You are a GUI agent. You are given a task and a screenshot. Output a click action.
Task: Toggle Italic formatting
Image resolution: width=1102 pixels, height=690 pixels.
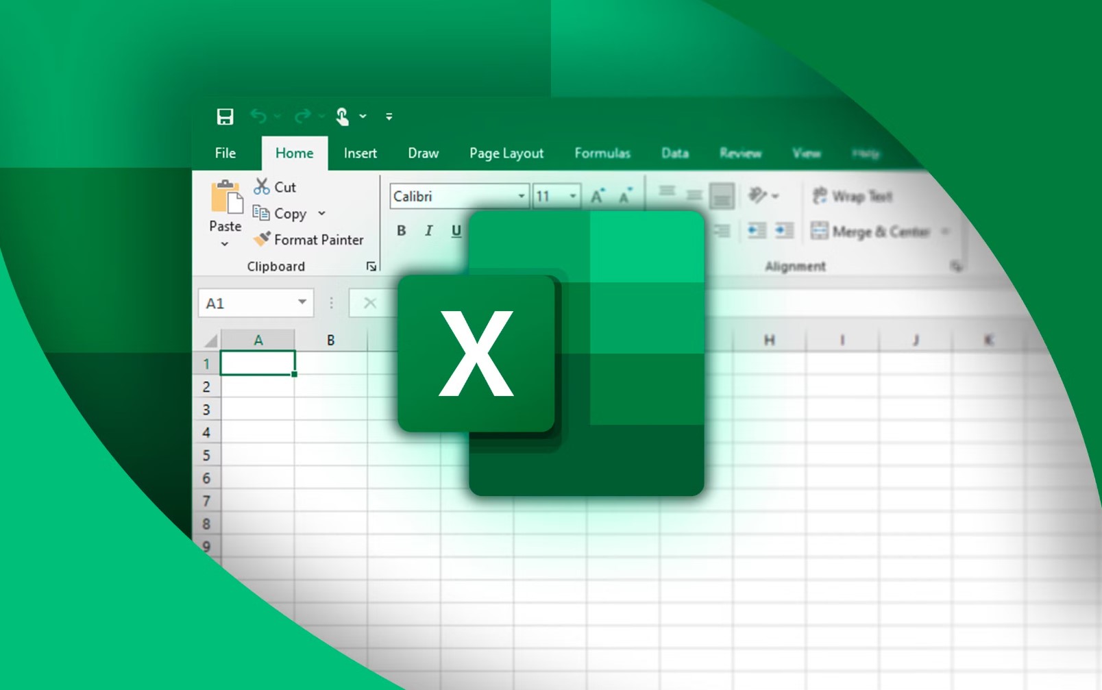429,231
